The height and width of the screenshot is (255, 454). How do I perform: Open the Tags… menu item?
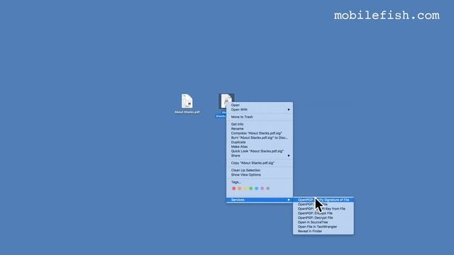coord(260,182)
